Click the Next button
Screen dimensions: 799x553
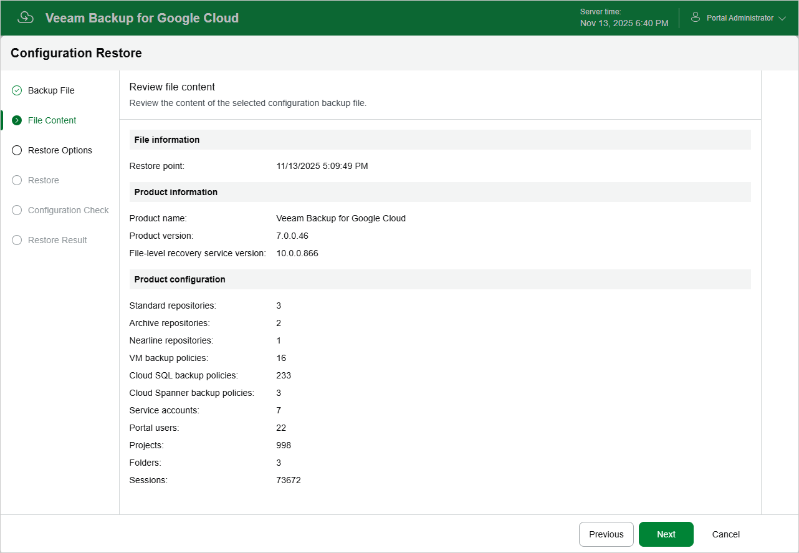coord(666,534)
